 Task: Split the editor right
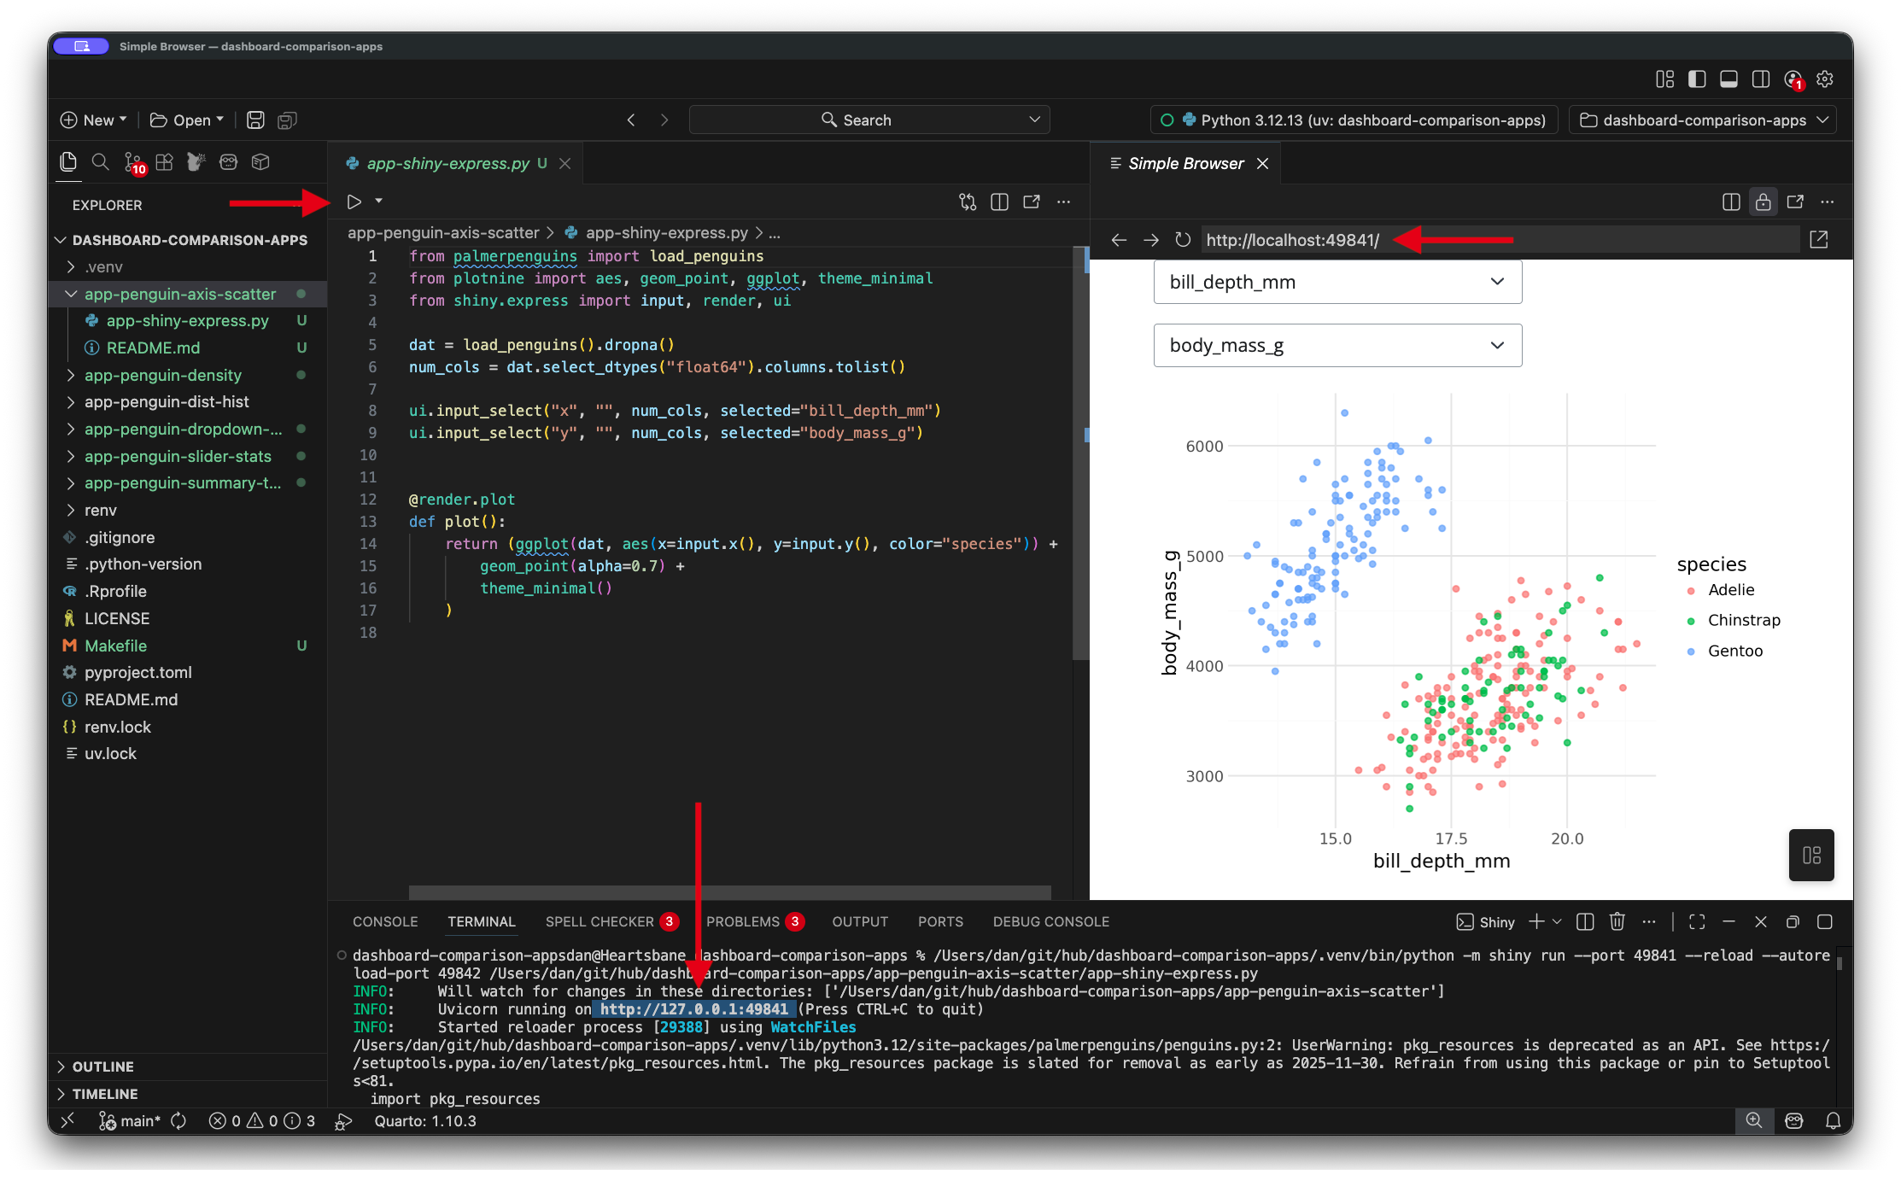[x=999, y=202]
